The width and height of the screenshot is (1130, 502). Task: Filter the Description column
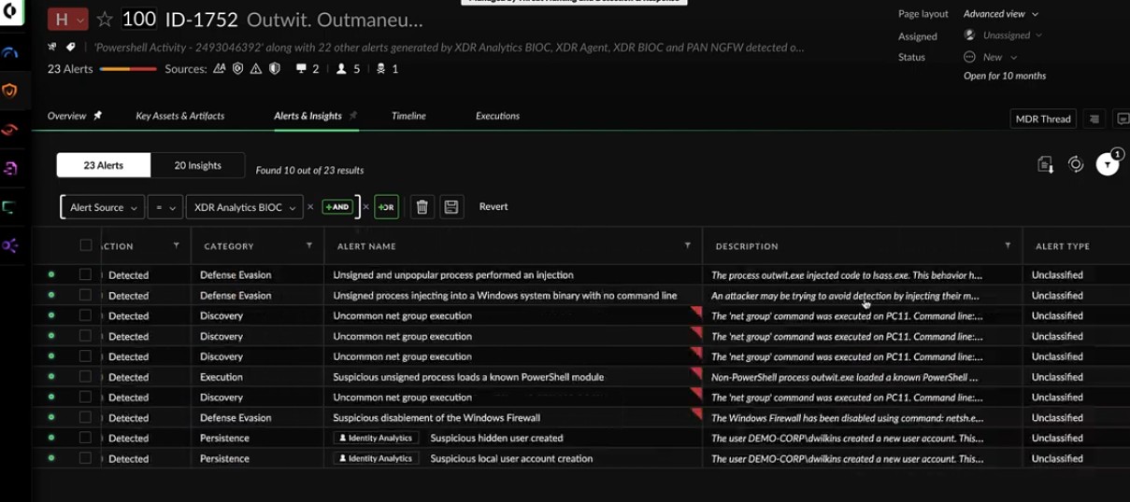(x=1008, y=245)
